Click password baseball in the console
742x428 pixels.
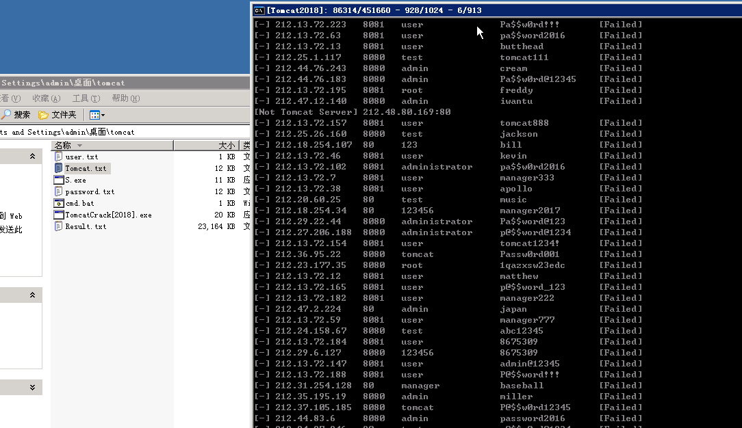pos(522,386)
